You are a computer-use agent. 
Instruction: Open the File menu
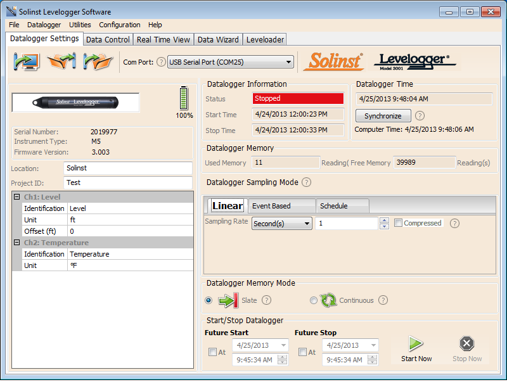(14, 25)
